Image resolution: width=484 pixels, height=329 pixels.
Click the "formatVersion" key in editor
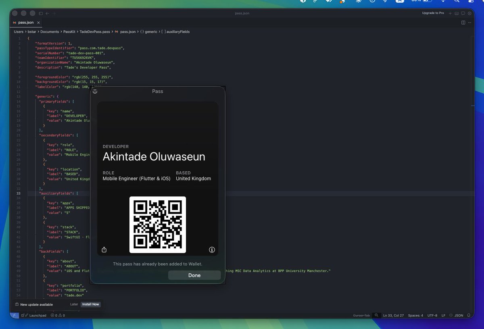(50, 43)
